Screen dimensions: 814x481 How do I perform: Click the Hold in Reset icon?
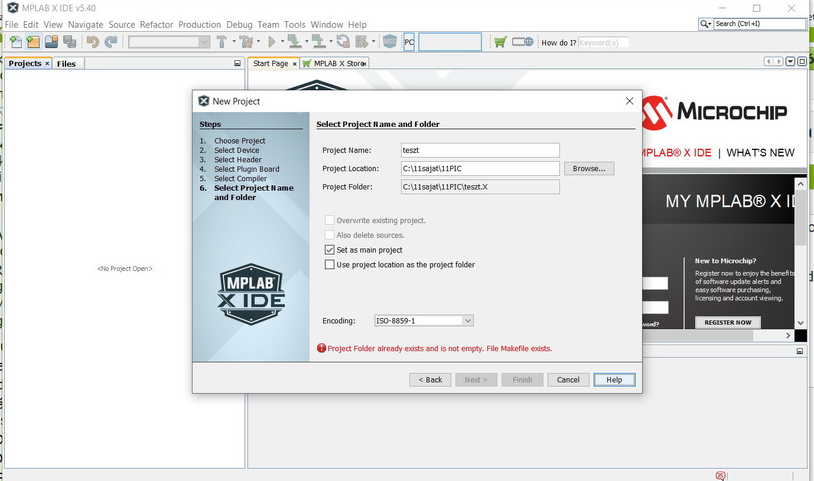[343, 42]
